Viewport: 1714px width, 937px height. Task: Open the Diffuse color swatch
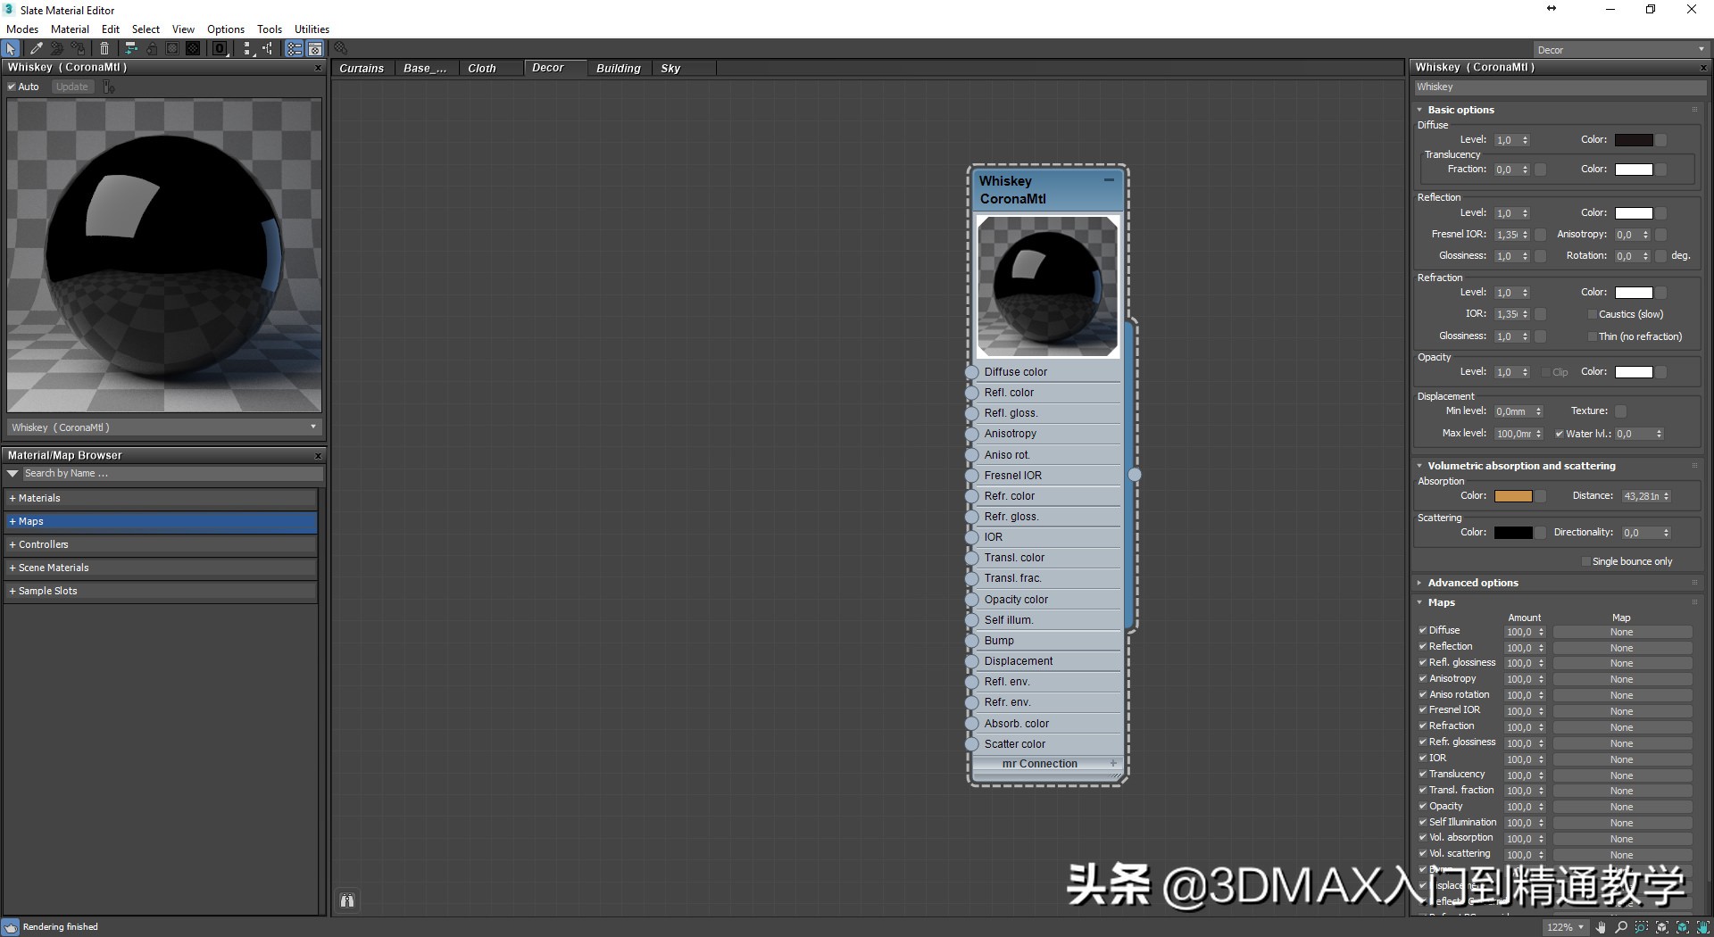pos(1635,139)
